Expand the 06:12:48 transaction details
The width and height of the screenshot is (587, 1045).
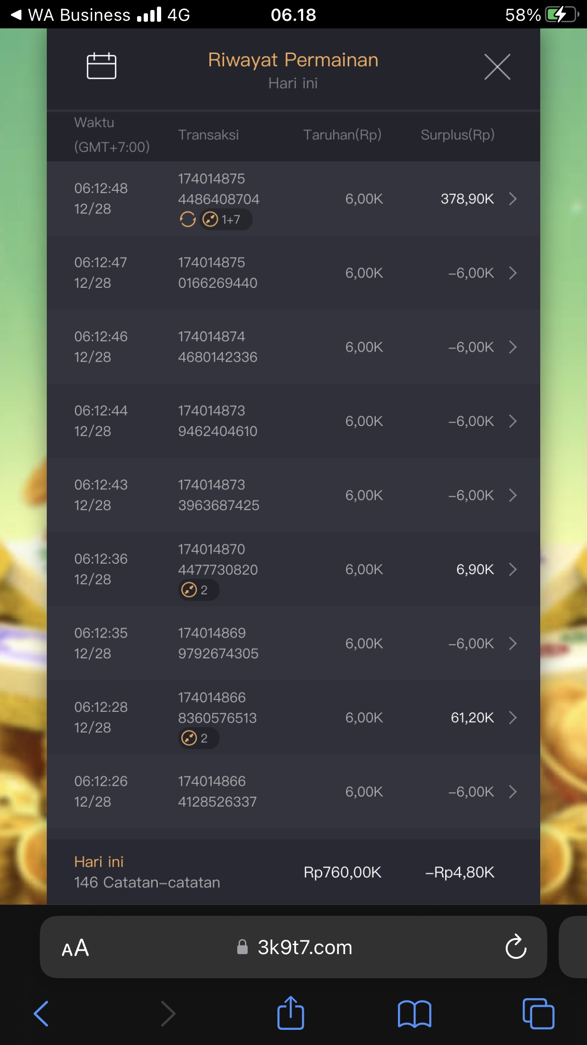[513, 199]
